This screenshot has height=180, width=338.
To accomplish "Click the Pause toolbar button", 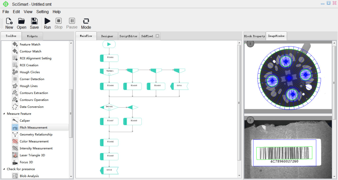I will click(x=72, y=23).
